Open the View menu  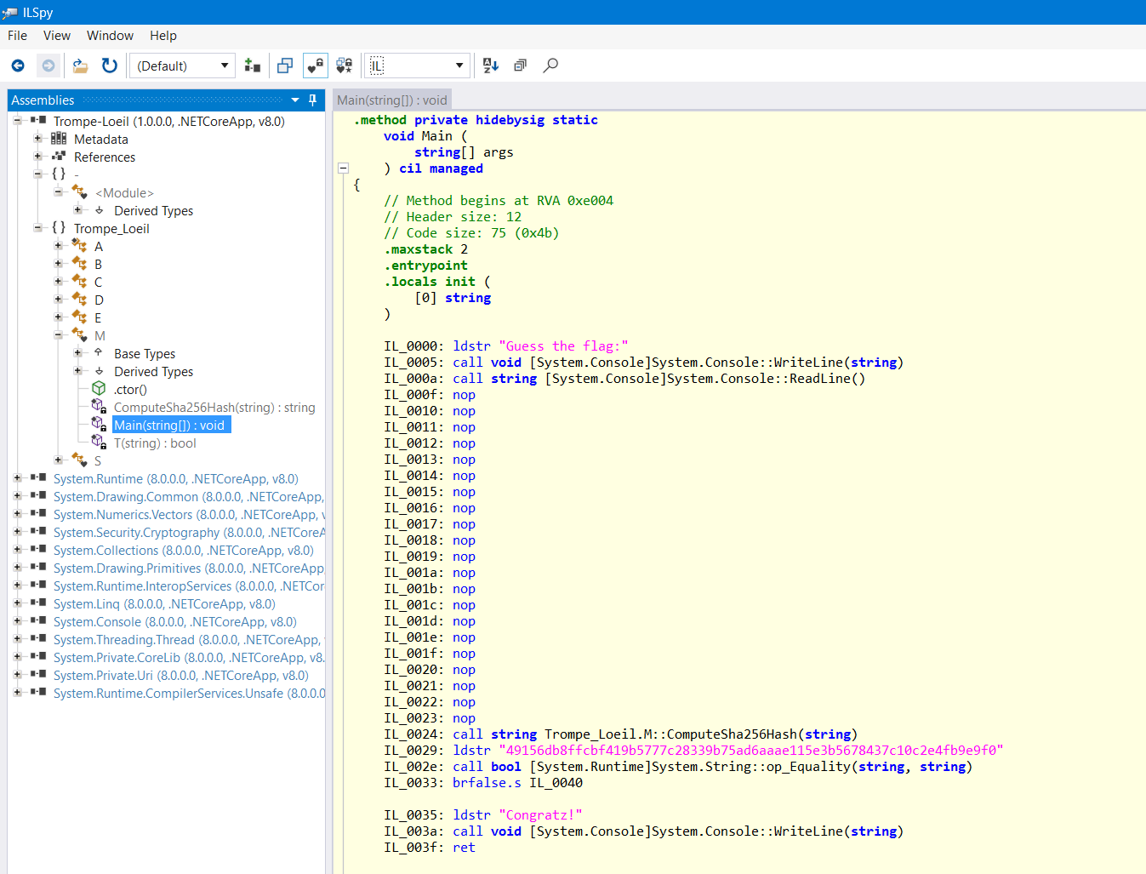pos(57,36)
